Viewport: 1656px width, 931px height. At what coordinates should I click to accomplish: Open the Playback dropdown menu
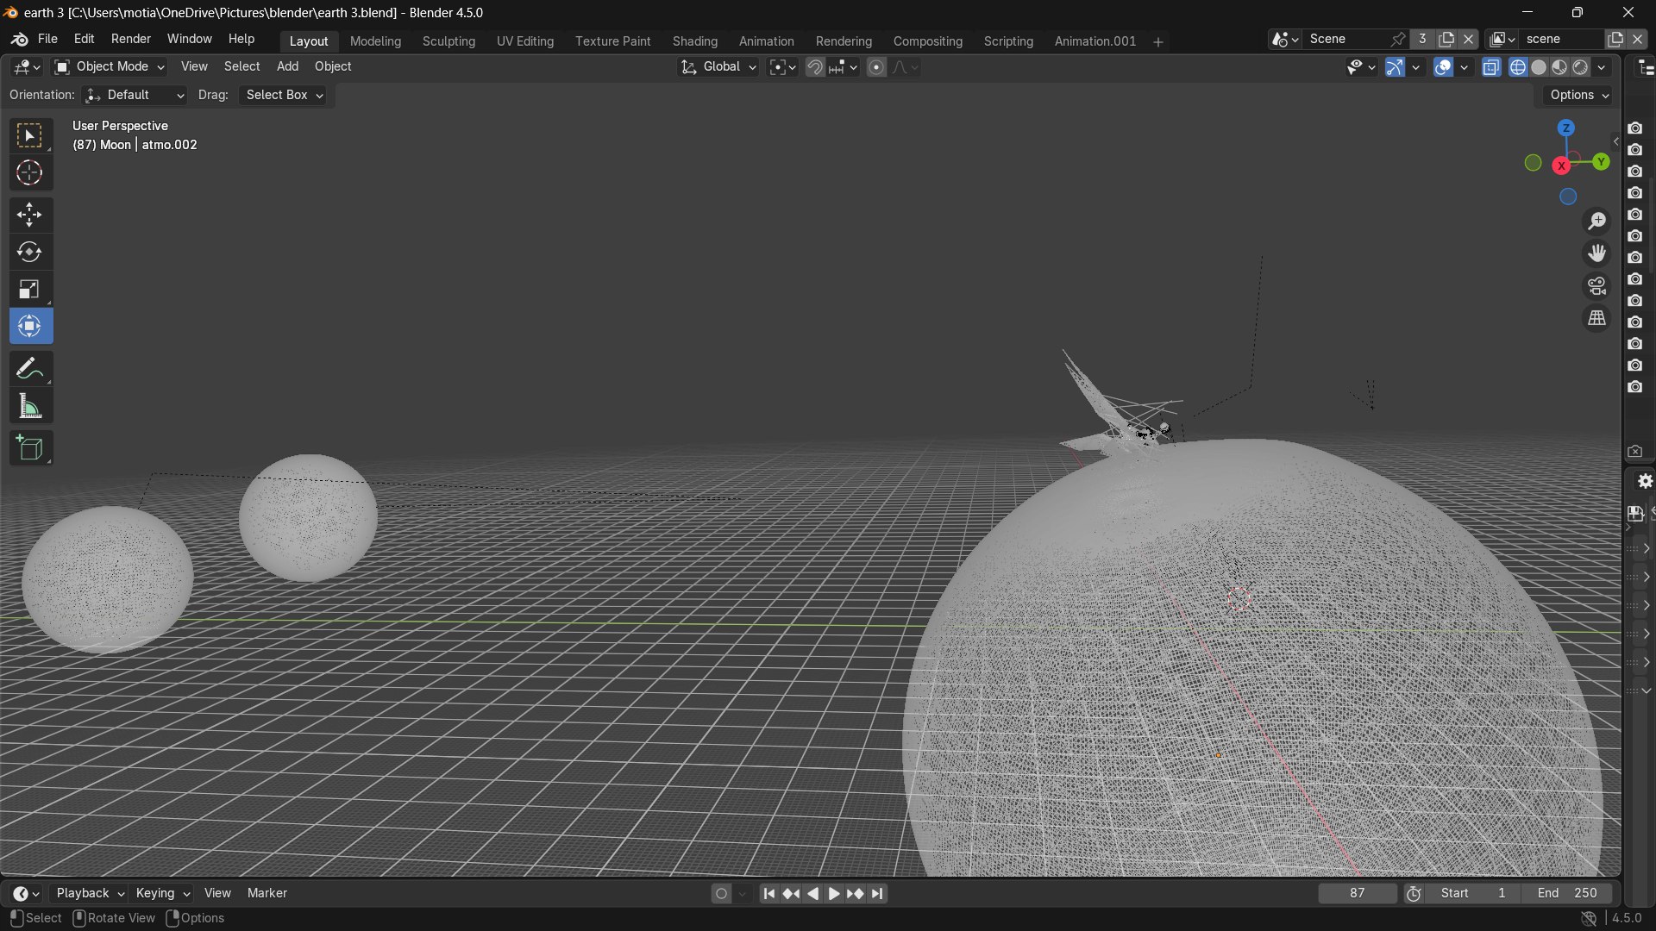[x=90, y=894]
